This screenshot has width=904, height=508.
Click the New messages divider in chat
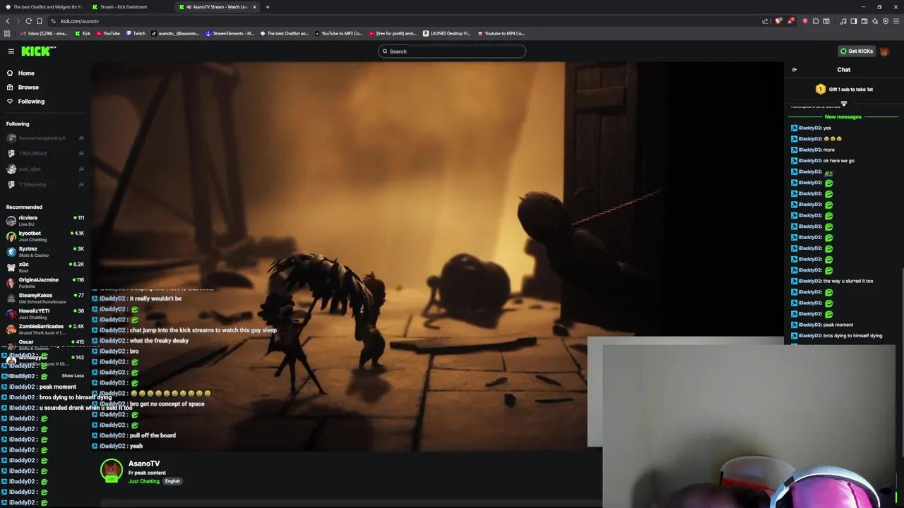[x=843, y=117]
